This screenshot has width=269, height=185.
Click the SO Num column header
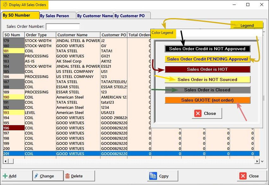pyautogui.click(x=14, y=35)
